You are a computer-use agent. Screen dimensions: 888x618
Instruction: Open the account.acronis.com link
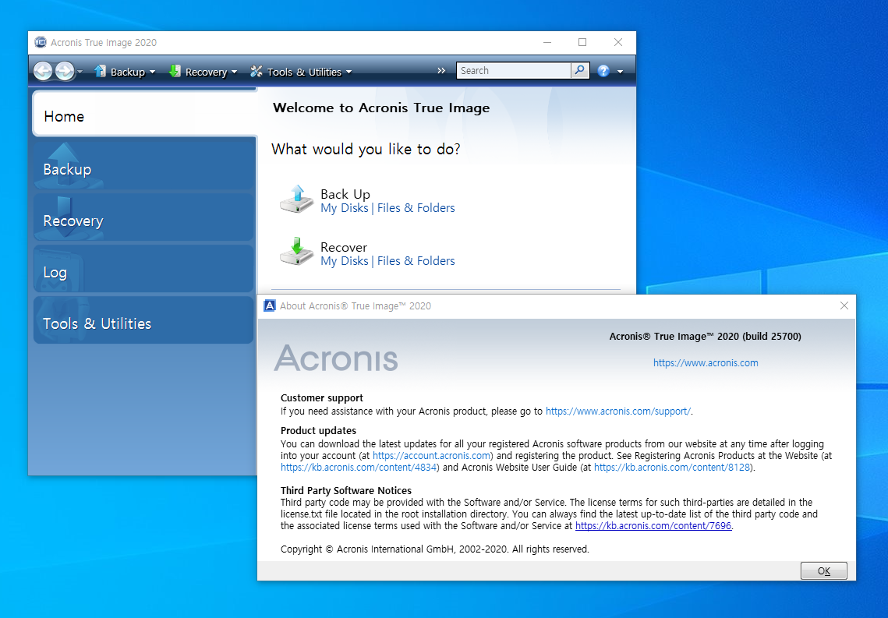coord(432,456)
